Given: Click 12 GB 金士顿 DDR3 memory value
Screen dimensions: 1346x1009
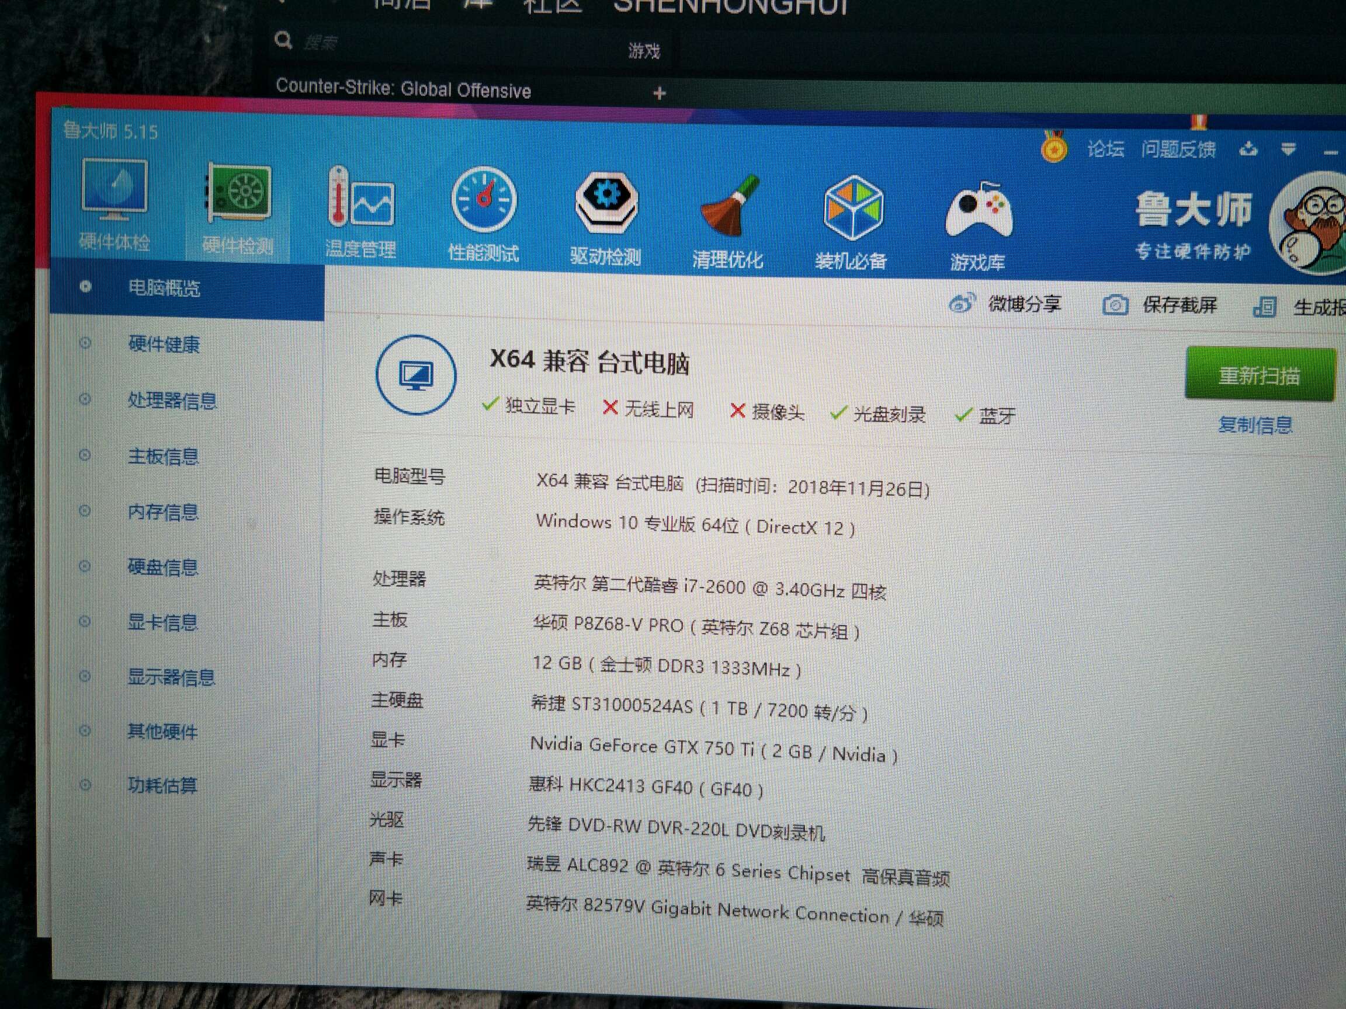Looking at the screenshot, I should pyautogui.click(x=668, y=666).
